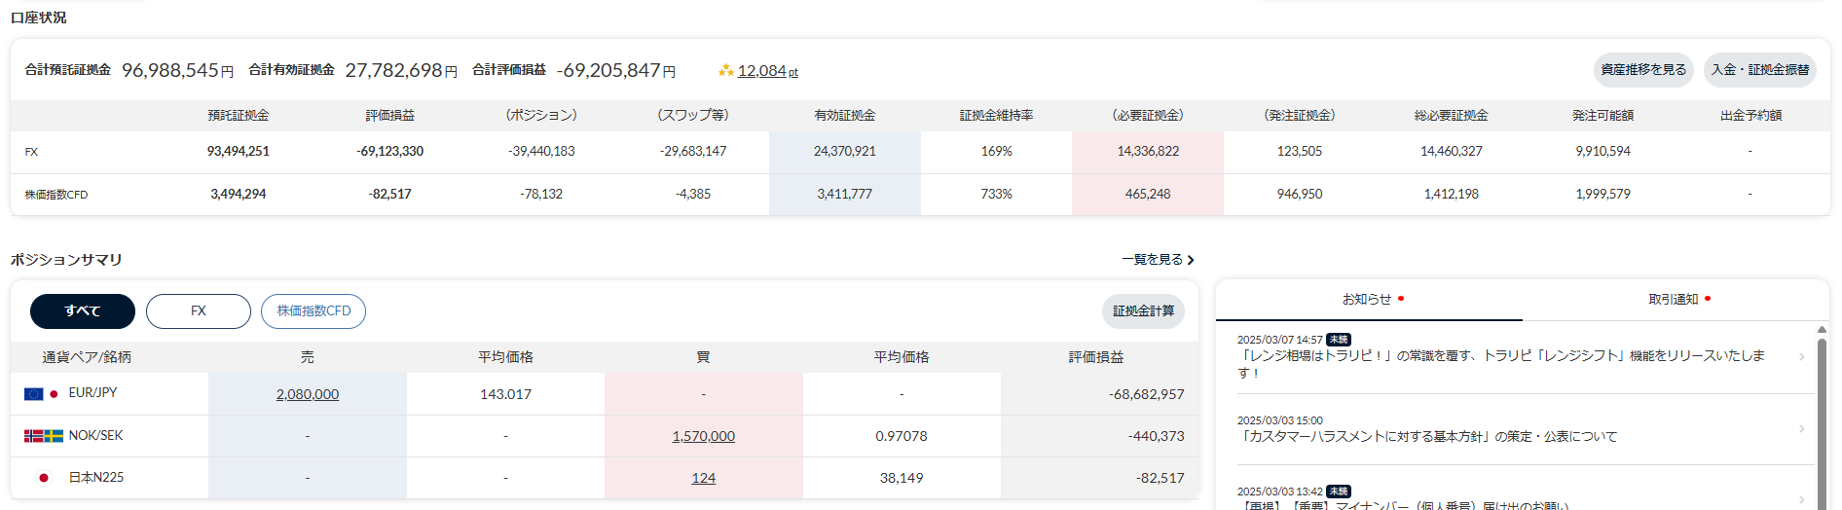Select the すべて position filter
The width and height of the screenshot is (1842, 510).
83,311
